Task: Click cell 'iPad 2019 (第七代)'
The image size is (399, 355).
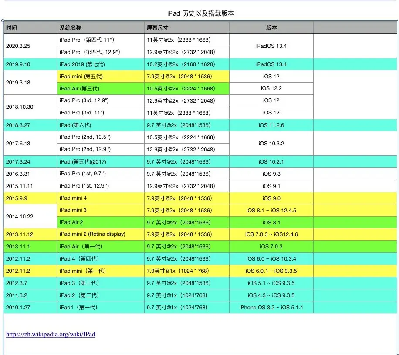Action: pyautogui.click(x=101, y=64)
